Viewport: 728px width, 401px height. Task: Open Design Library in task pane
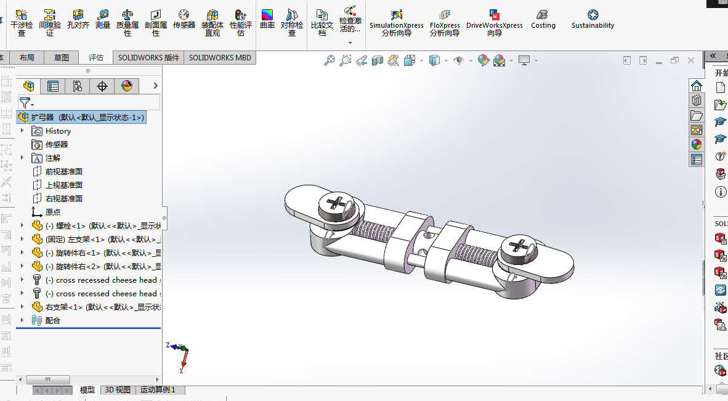(696, 100)
